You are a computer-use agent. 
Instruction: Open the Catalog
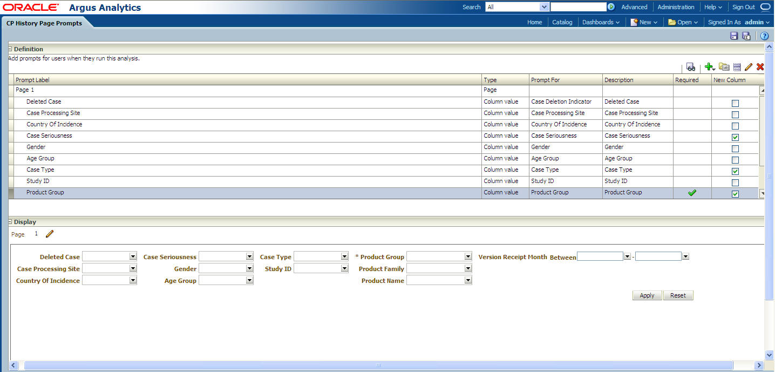562,22
